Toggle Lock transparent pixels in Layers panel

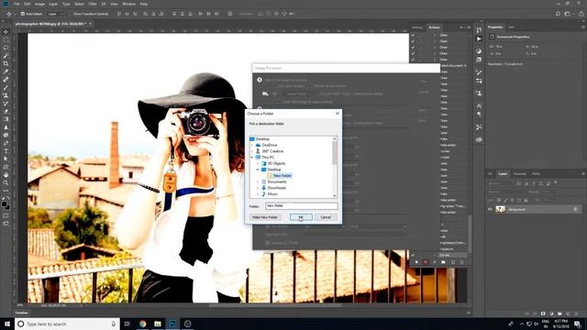coord(499,200)
